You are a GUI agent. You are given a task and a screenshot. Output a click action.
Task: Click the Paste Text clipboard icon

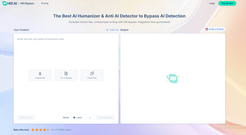[92, 73]
